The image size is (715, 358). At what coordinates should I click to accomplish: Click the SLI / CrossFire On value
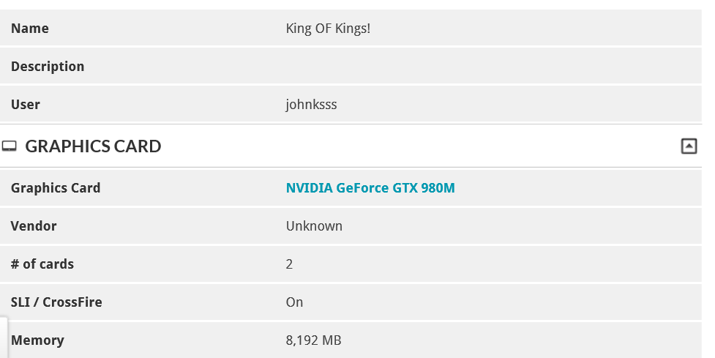pyautogui.click(x=295, y=302)
